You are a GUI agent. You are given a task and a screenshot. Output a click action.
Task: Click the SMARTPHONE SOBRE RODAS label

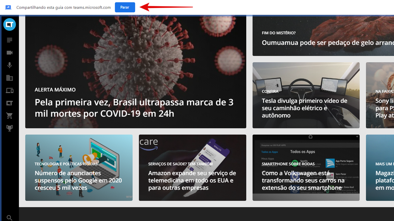(x=288, y=164)
